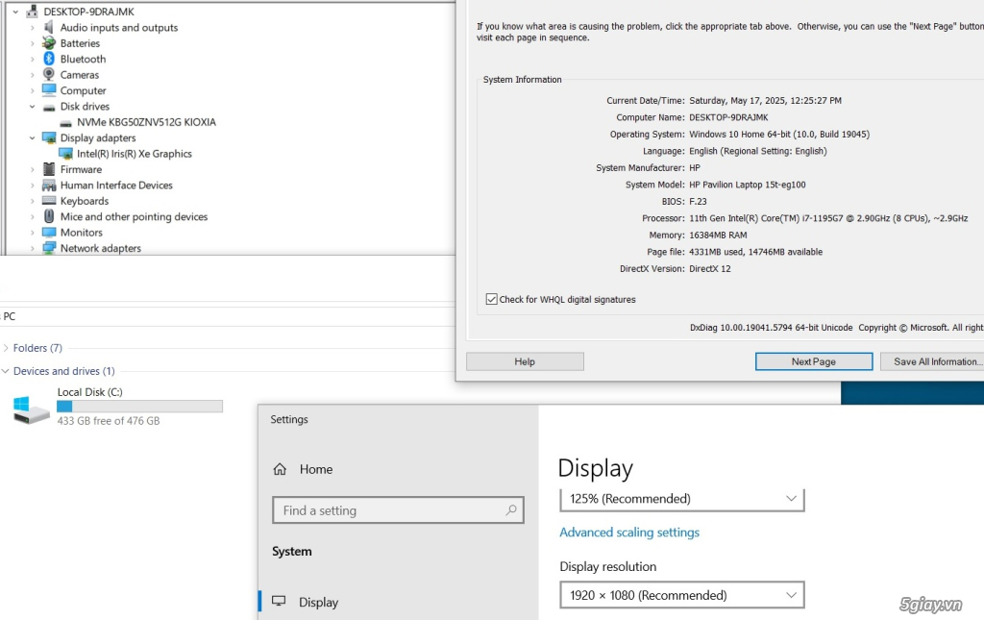984x620 pixels.
Task: Expand the Network adapters node arrow
Action: click(32, 248)
